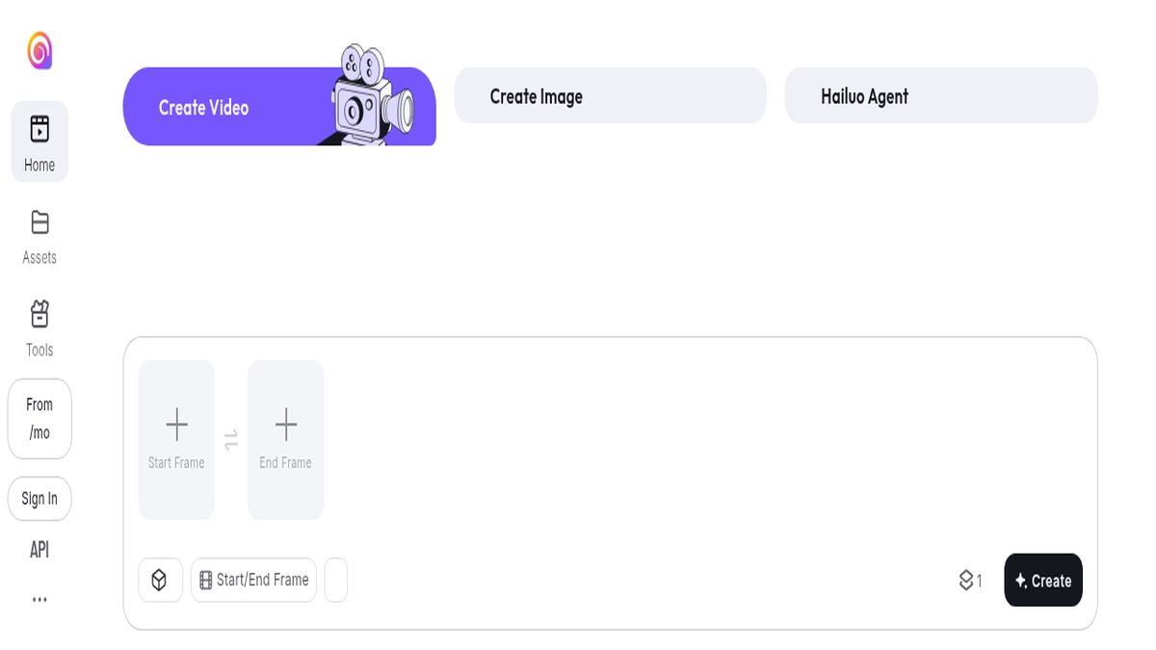Open the Home sidebar icon
Image resolution: width=1156 pixels, height=650 pixels.
[x=39, y=129]
